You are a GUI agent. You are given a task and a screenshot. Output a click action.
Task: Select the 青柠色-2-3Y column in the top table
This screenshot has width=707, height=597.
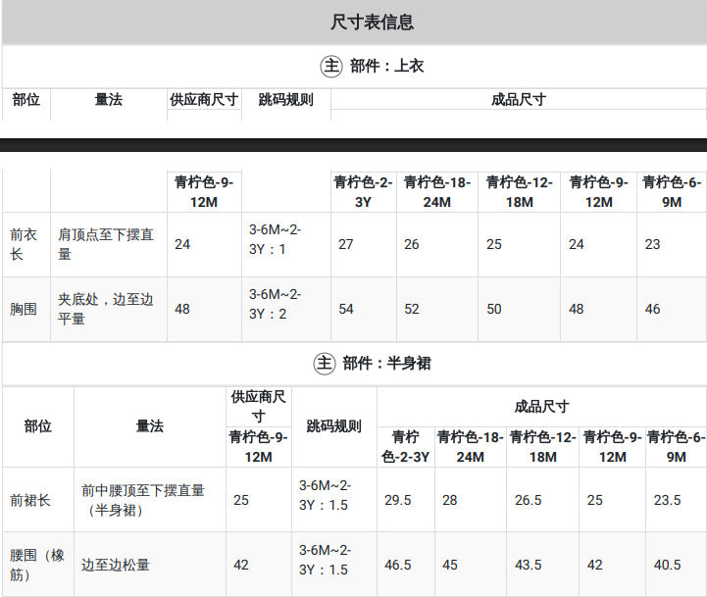pyautogui.click(x=364, y=192)
